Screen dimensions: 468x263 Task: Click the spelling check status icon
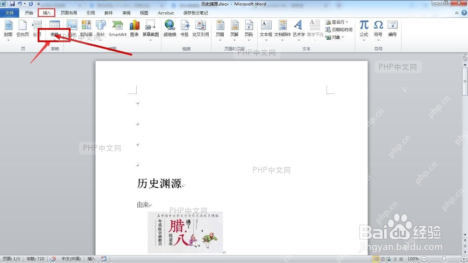53,259
